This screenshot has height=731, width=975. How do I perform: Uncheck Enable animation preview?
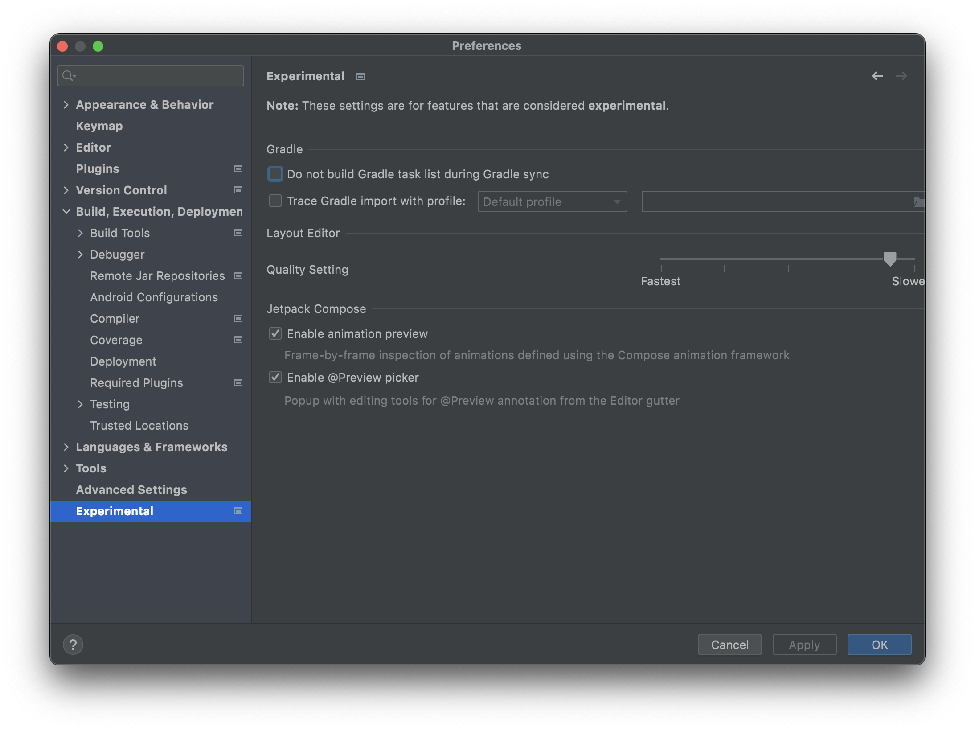(275, 333)
